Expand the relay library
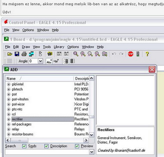 pos(9,129)
